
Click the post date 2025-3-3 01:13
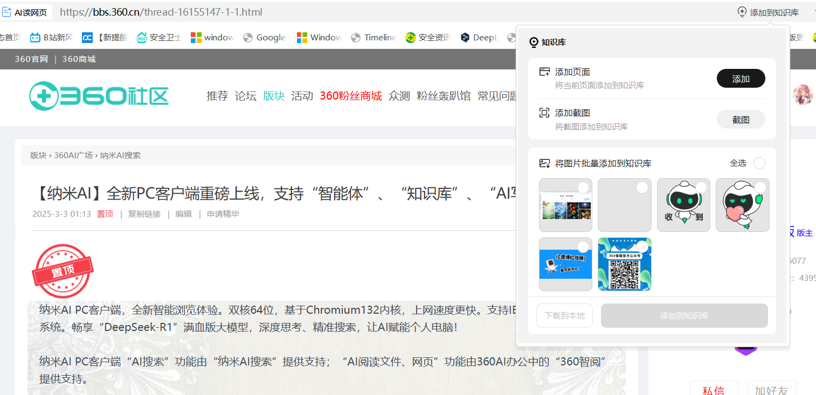click(61, 214)
